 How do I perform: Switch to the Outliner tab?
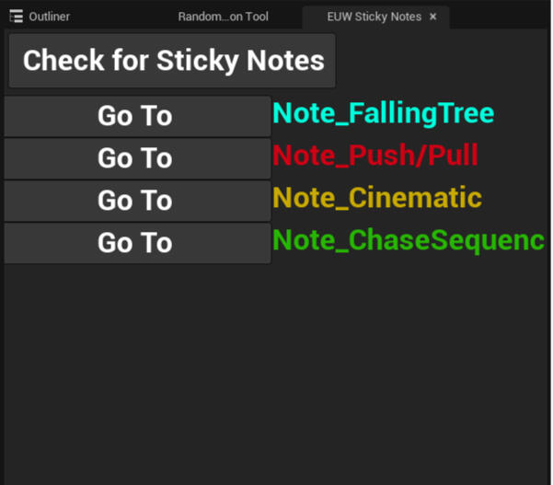(41, 17)
